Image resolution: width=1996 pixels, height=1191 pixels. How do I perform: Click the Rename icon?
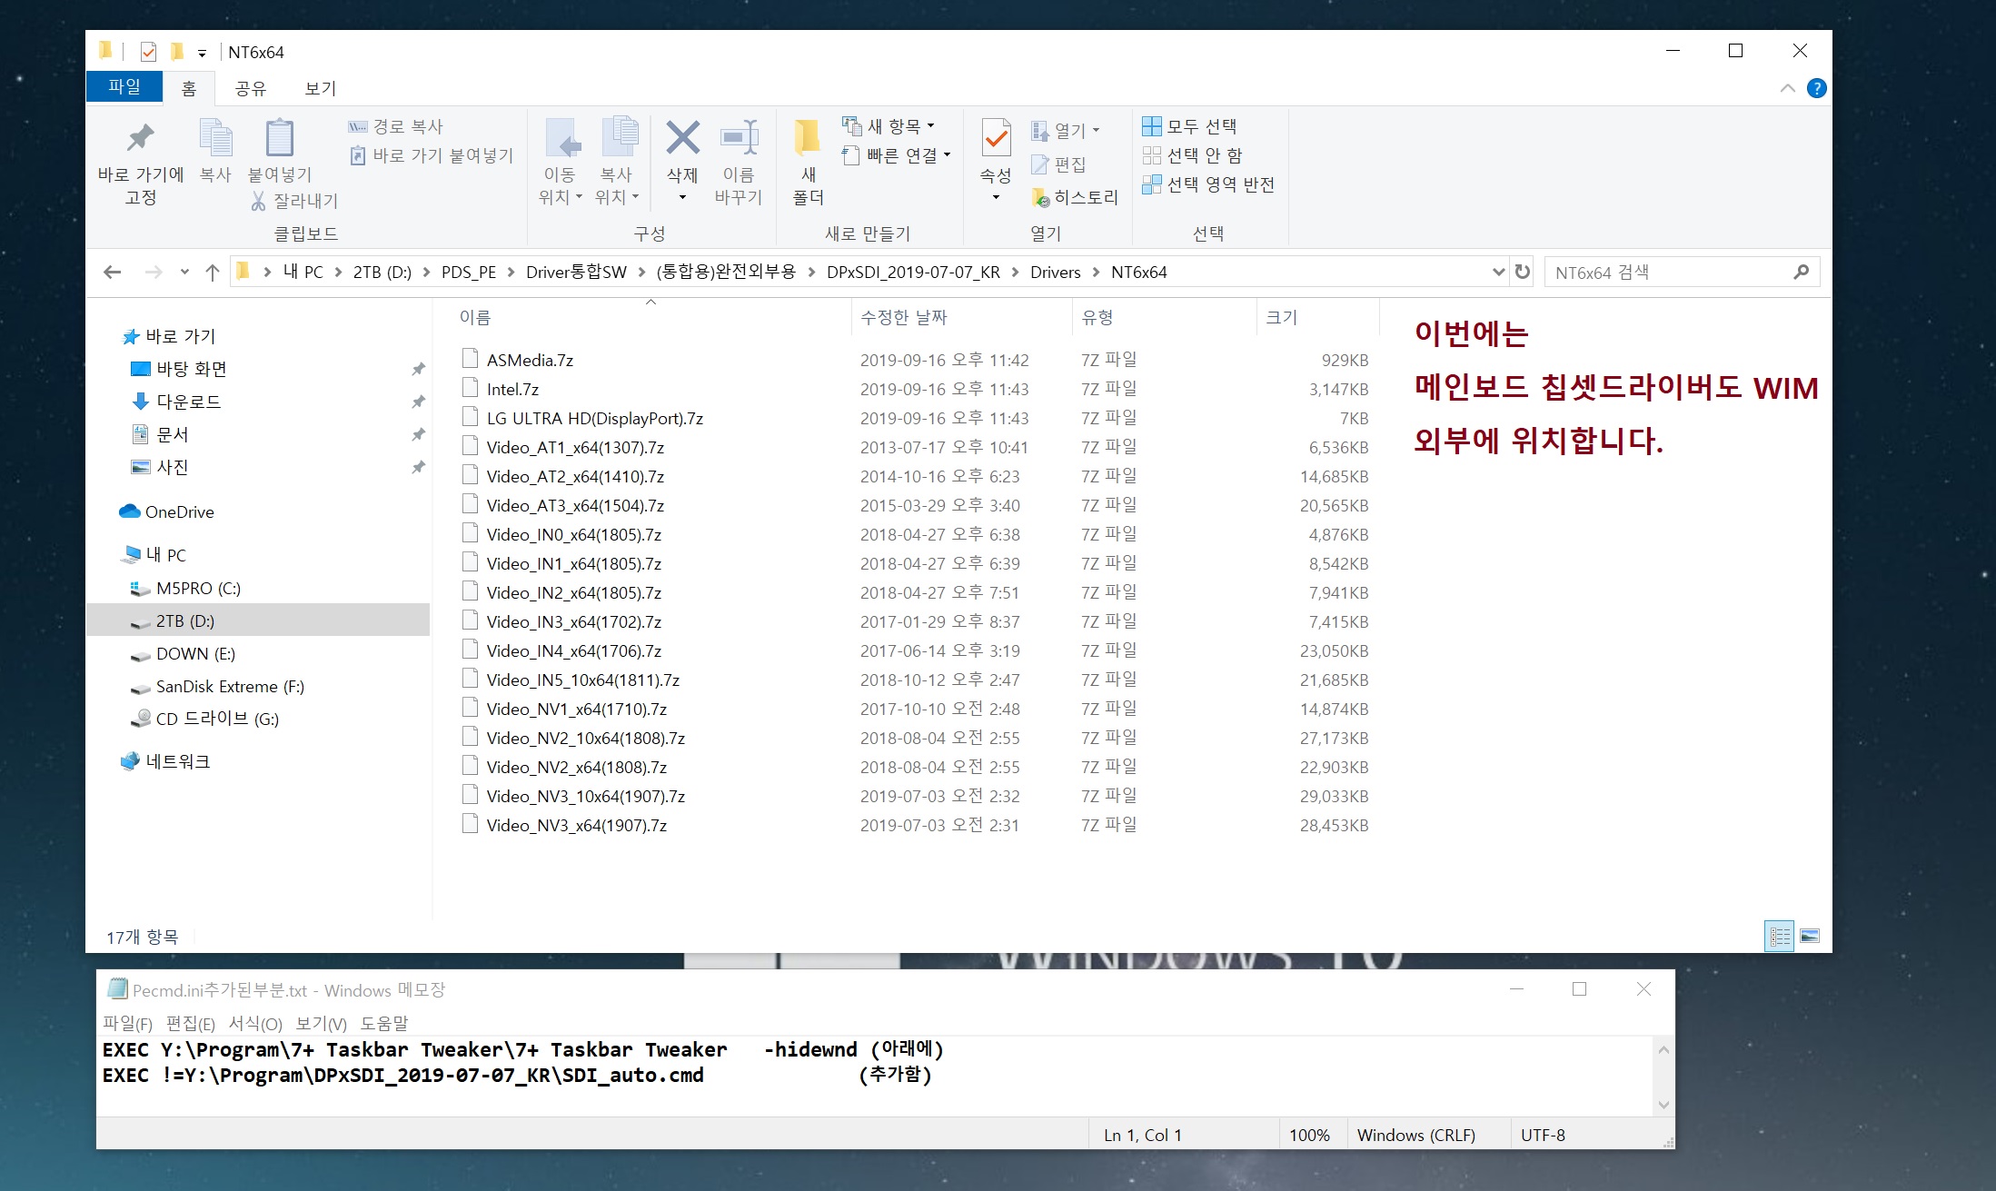[739, 137]
